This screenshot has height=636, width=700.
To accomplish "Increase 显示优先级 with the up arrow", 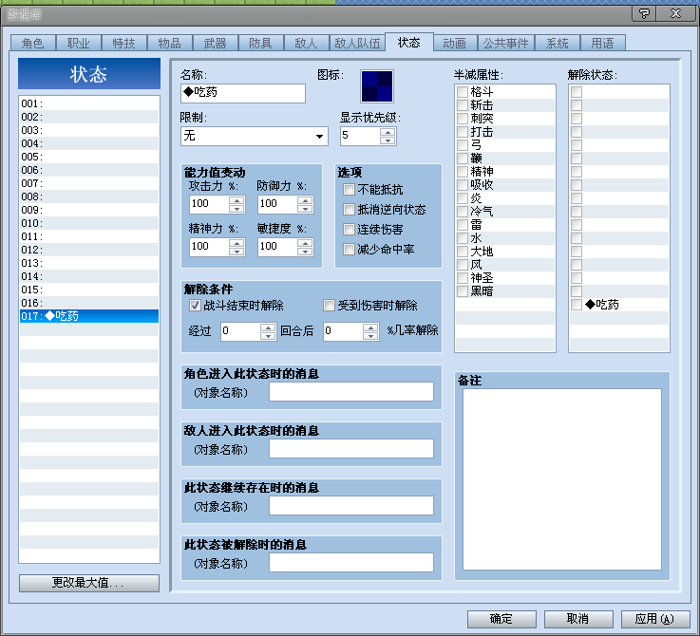I will pyautogui.click(x=388, y=132).
